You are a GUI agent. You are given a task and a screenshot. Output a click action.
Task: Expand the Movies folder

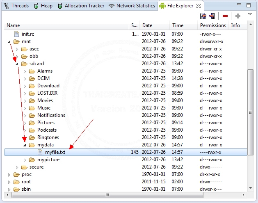pos(25,101)
